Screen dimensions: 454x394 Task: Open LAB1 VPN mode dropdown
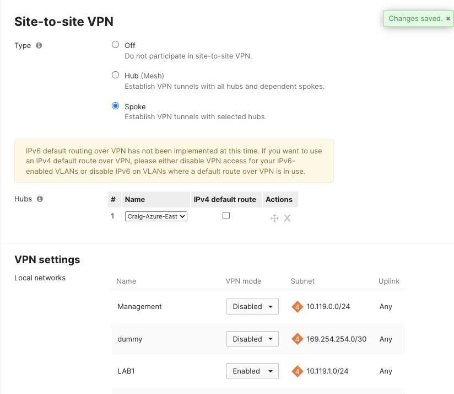(252, 371)
